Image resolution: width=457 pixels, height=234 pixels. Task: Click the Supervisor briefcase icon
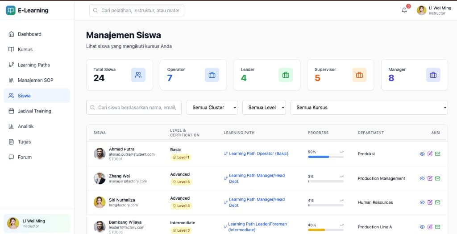(359, 75)
